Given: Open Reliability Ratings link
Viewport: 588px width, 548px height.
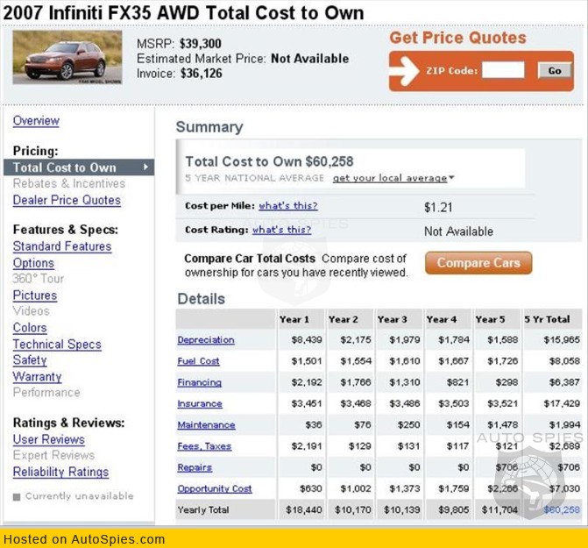Looking at the screenshot, I should pyautogui.click(x=60, y=472).
